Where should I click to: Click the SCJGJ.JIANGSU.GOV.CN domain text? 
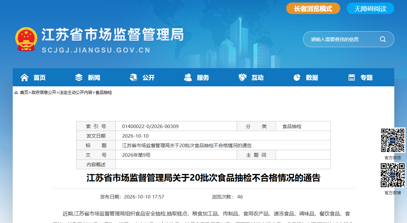(96, 50)
